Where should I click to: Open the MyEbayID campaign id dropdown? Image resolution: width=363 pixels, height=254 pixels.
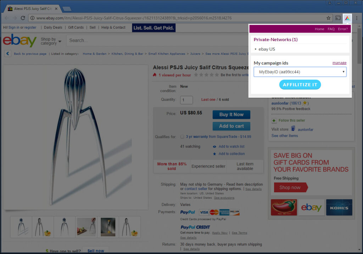[x=300, y=72]
